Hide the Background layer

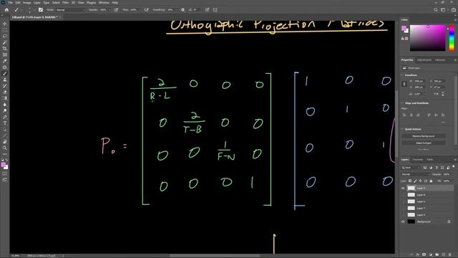point(403,221)
